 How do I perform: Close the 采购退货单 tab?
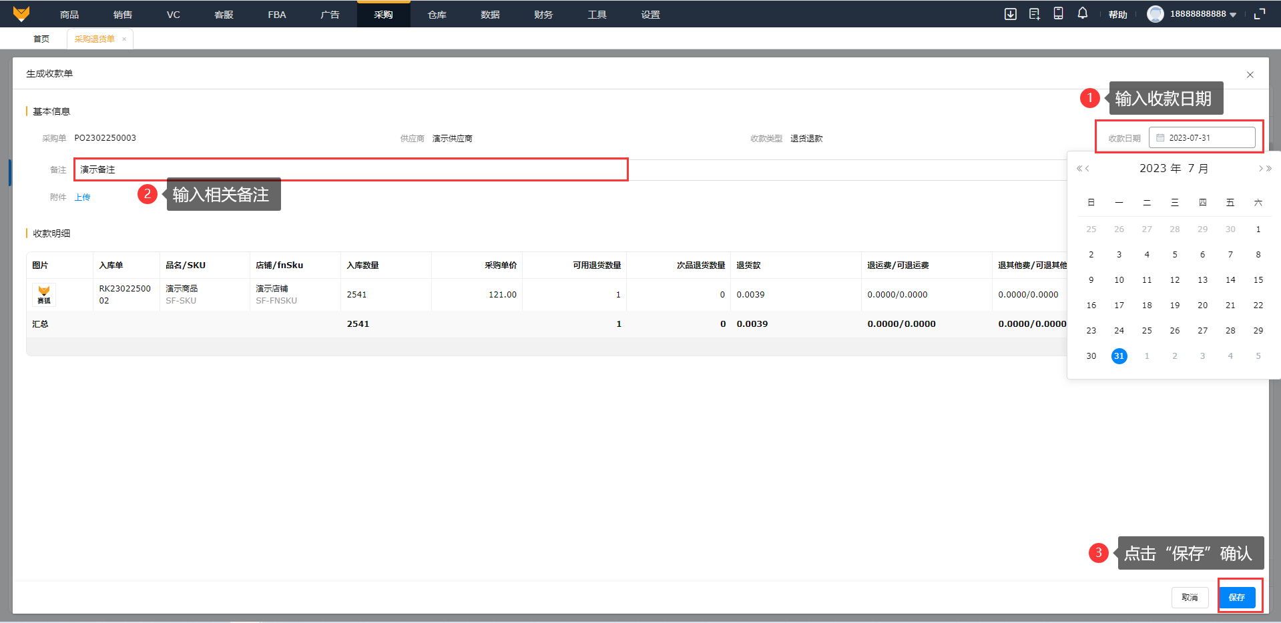click(124, 39)
